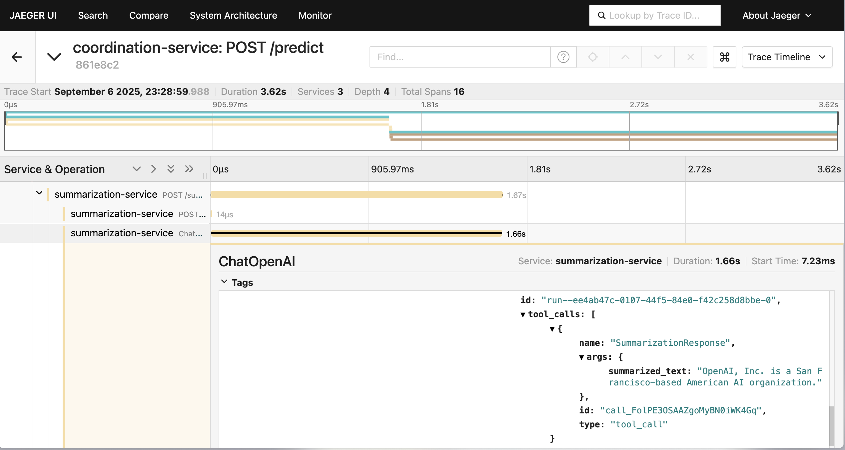Collapse the tool_calls array triangle

523,315
